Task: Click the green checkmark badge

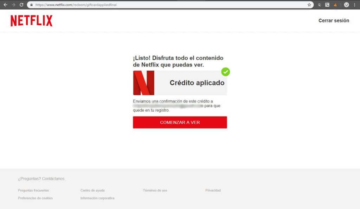Action: pos(225,72)
